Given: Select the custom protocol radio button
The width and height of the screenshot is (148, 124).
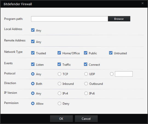Looking at the screenshot, I should (112, 74).
